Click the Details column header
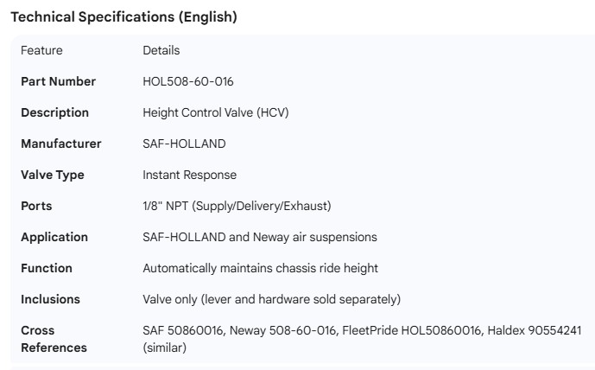The width and height of the screenshot is (595, 370). pos(161,50)
